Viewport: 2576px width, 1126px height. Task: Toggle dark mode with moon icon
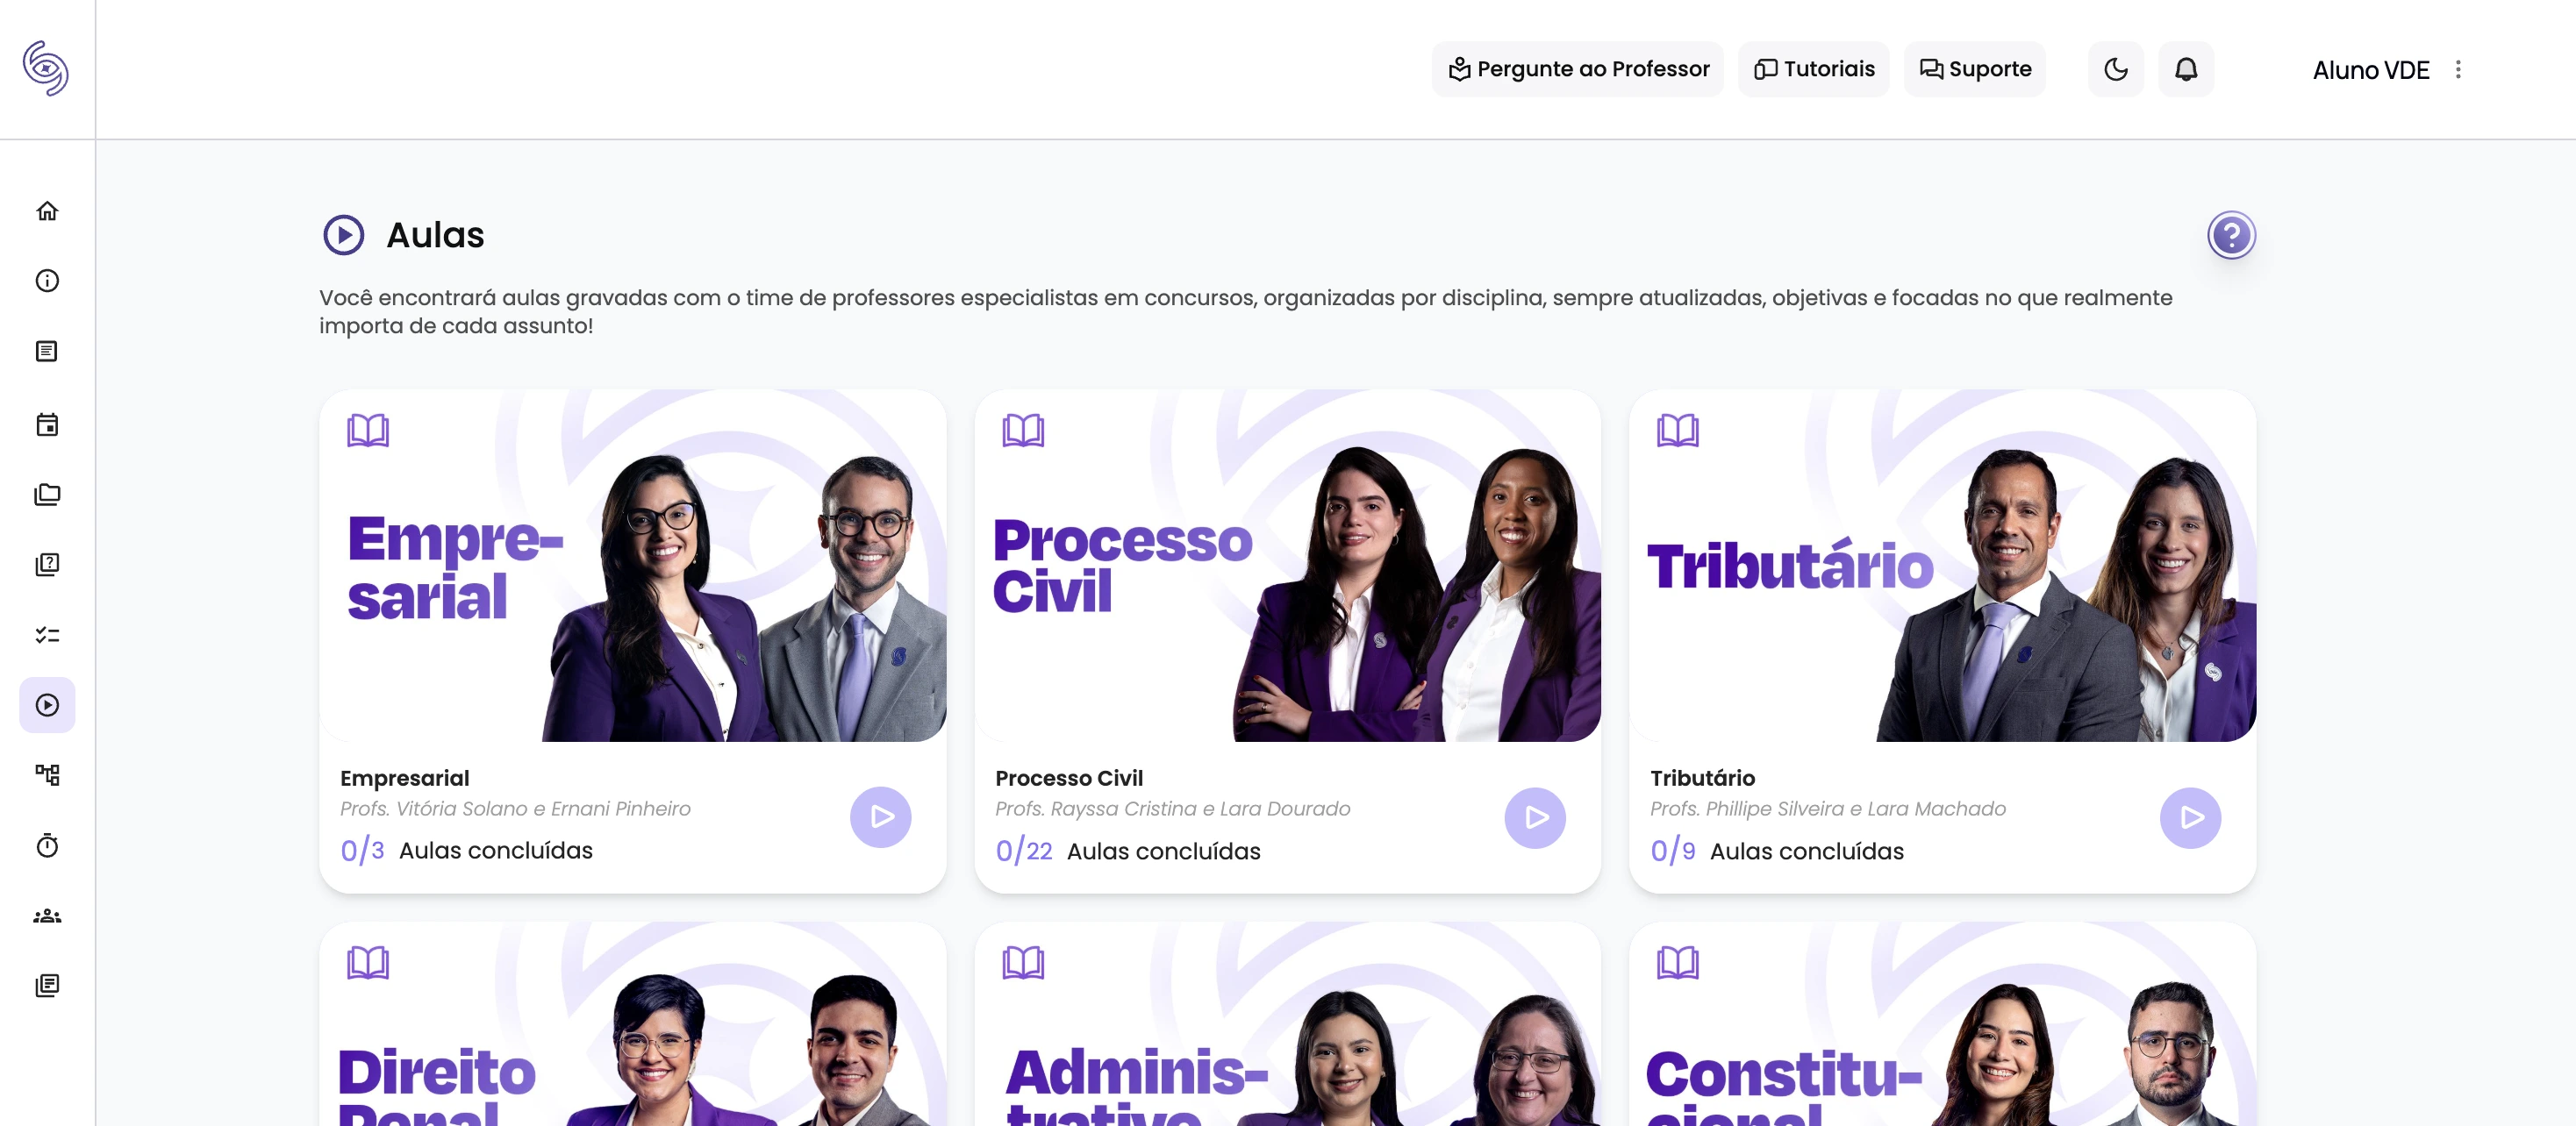pos(2115,69)
